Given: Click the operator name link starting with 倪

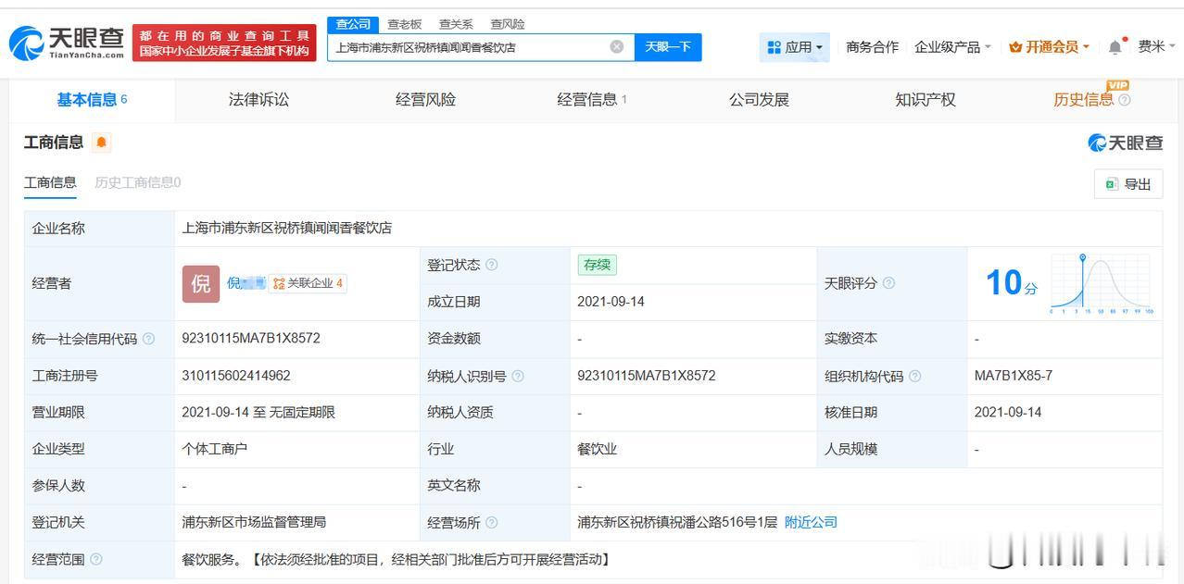Looking at the screenshot, I should pyautogui.click(x=246, y=283).
